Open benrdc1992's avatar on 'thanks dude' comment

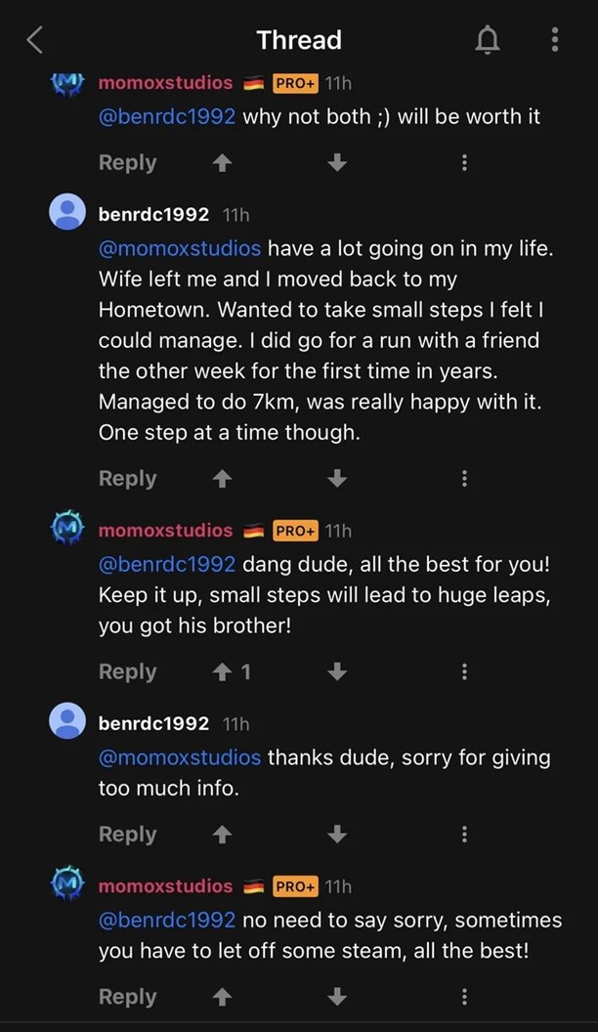pos(67,722)
